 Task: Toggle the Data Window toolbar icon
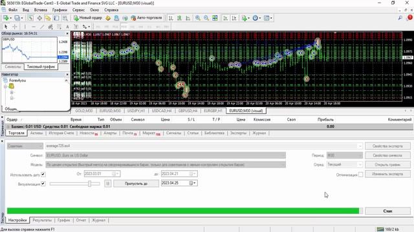[x=39, y=18]
